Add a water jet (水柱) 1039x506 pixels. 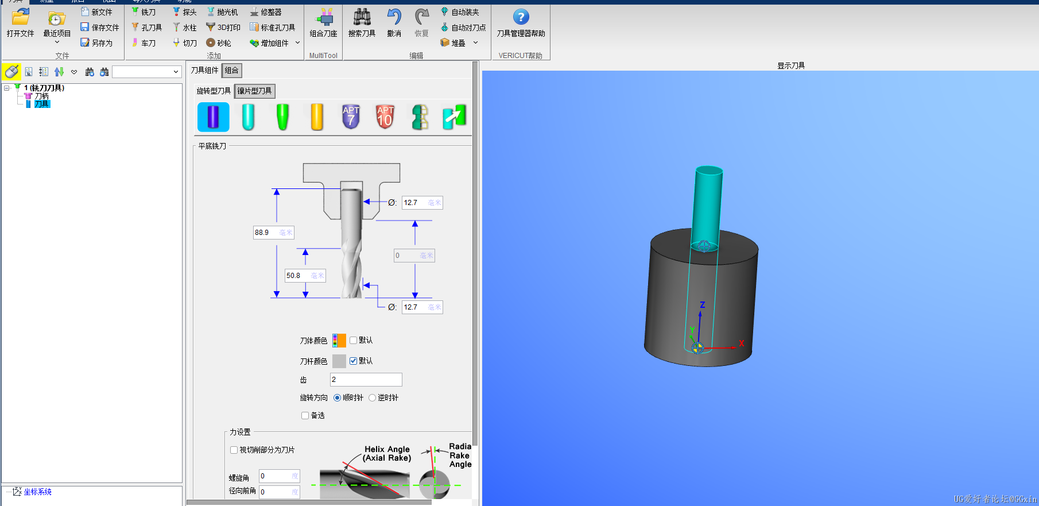185,27
